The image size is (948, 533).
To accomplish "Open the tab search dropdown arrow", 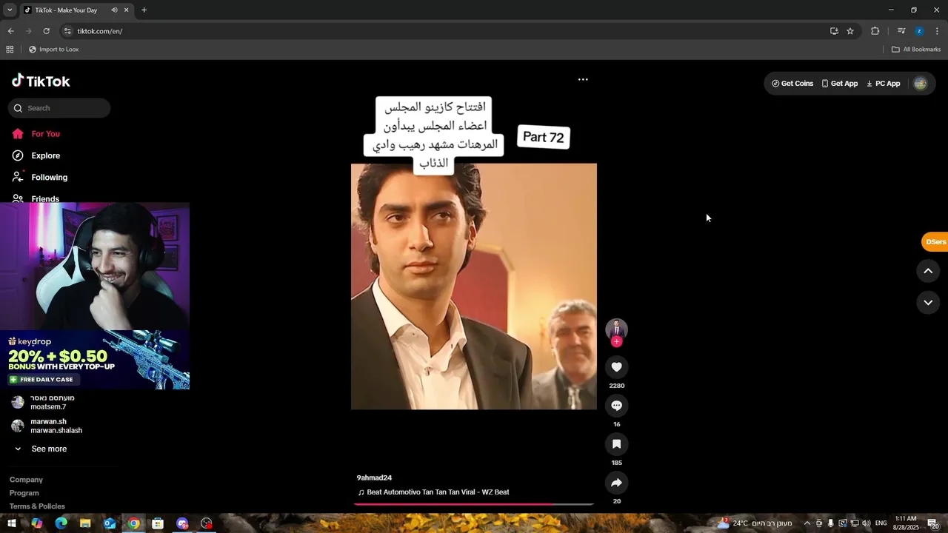I will pyautogui.click(x=10, y=10).
